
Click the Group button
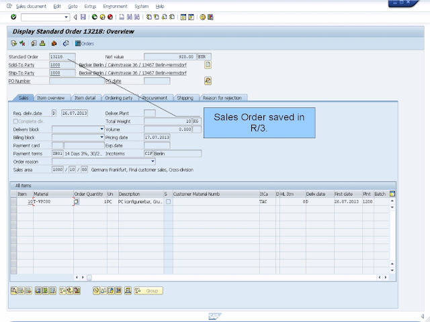[x=148, y=290]
